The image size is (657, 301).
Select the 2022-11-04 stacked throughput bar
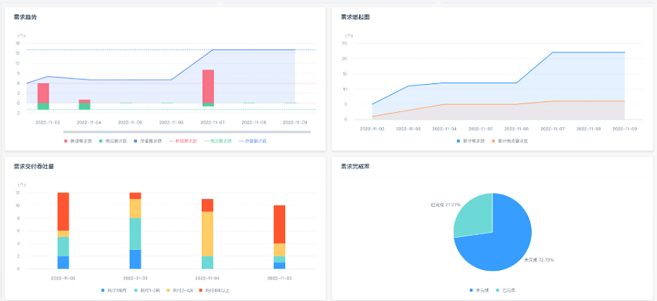coord(207,234)
